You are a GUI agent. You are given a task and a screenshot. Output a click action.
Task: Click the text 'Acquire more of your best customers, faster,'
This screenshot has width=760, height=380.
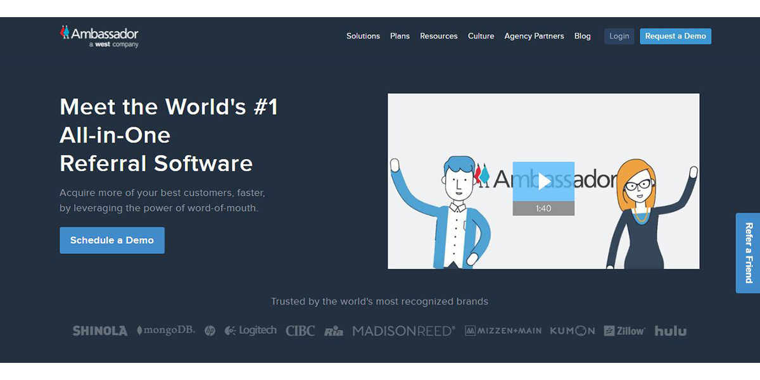(x=162, y=193)
